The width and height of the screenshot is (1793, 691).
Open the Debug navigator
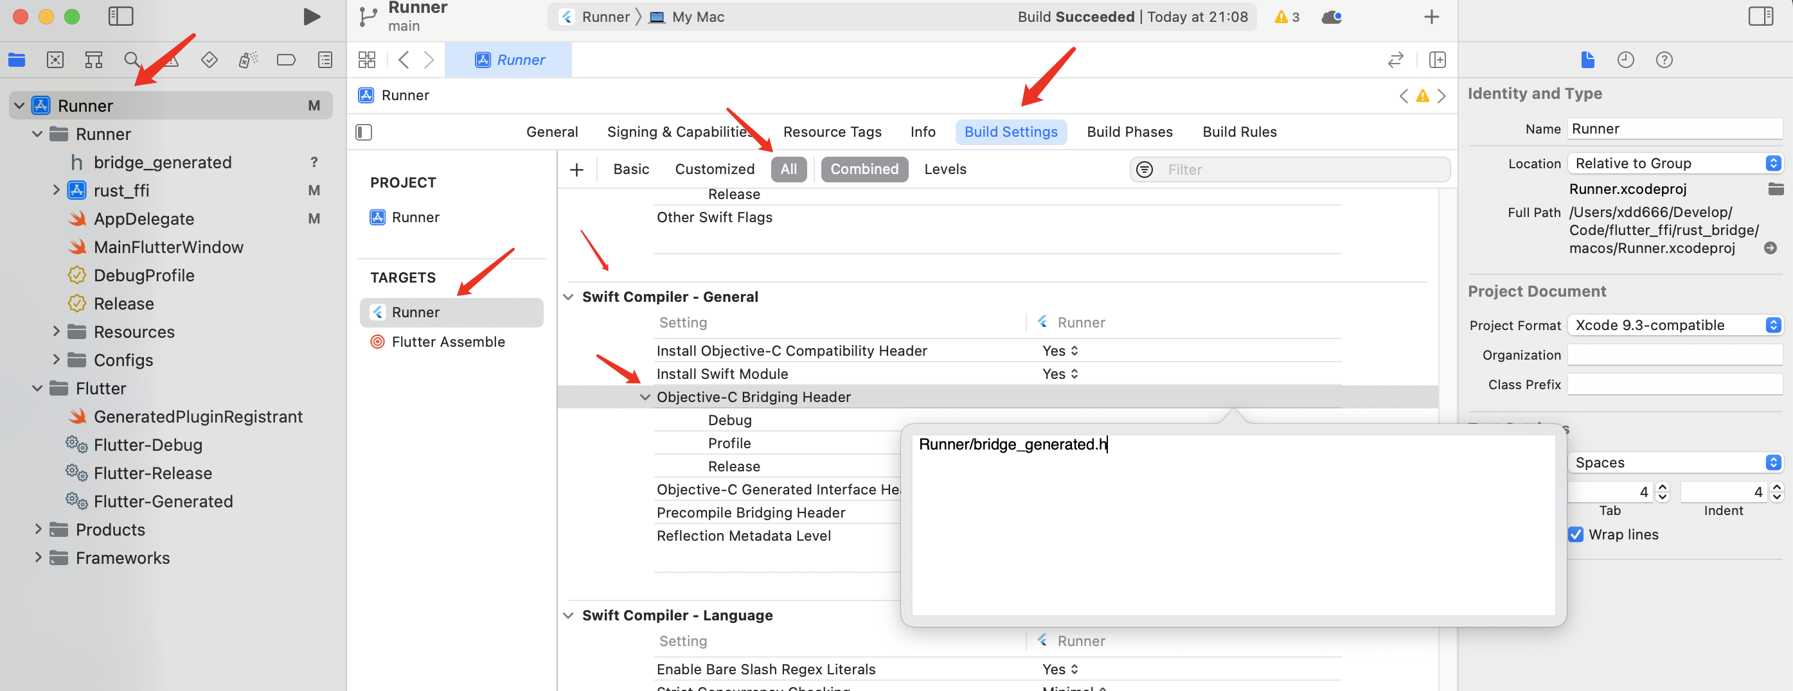pos(248,60)
